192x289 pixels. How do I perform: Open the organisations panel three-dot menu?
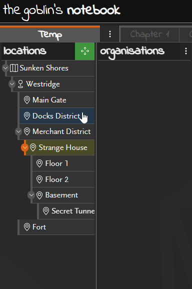186,51
